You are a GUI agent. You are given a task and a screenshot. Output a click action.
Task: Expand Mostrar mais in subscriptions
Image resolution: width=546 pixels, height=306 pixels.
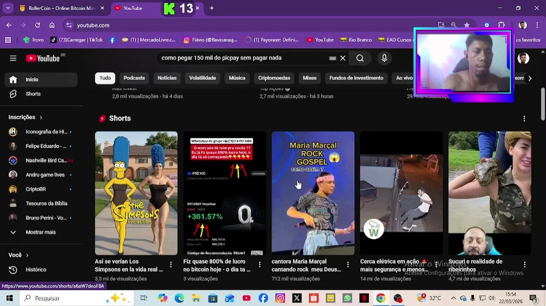coord(41,232)
